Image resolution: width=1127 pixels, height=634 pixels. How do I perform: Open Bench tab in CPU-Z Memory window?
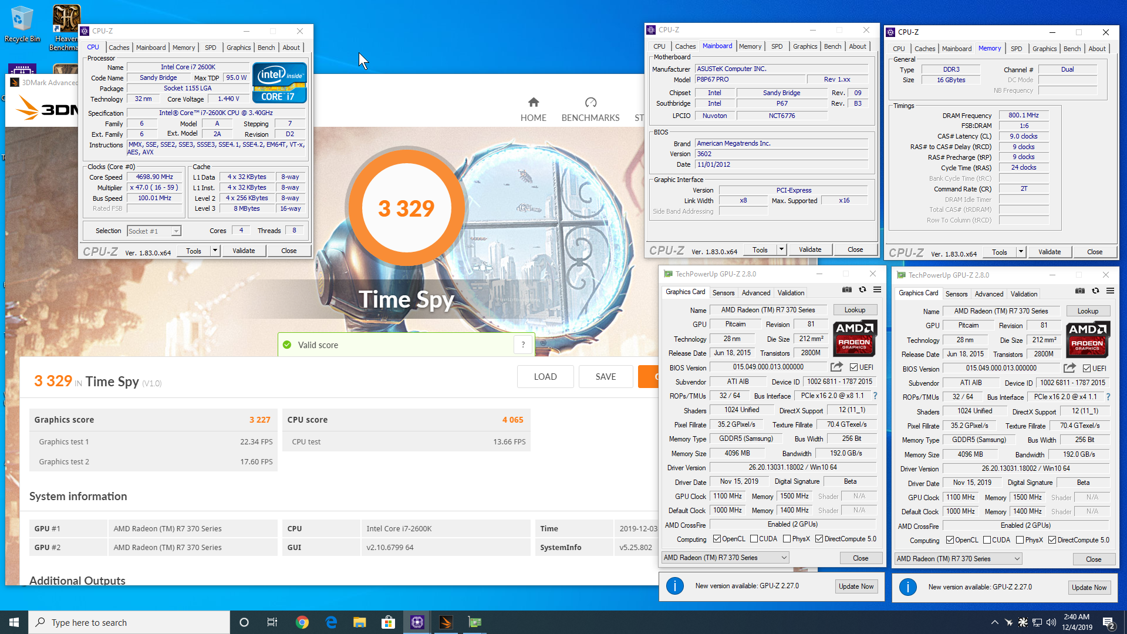(1072, 49)
